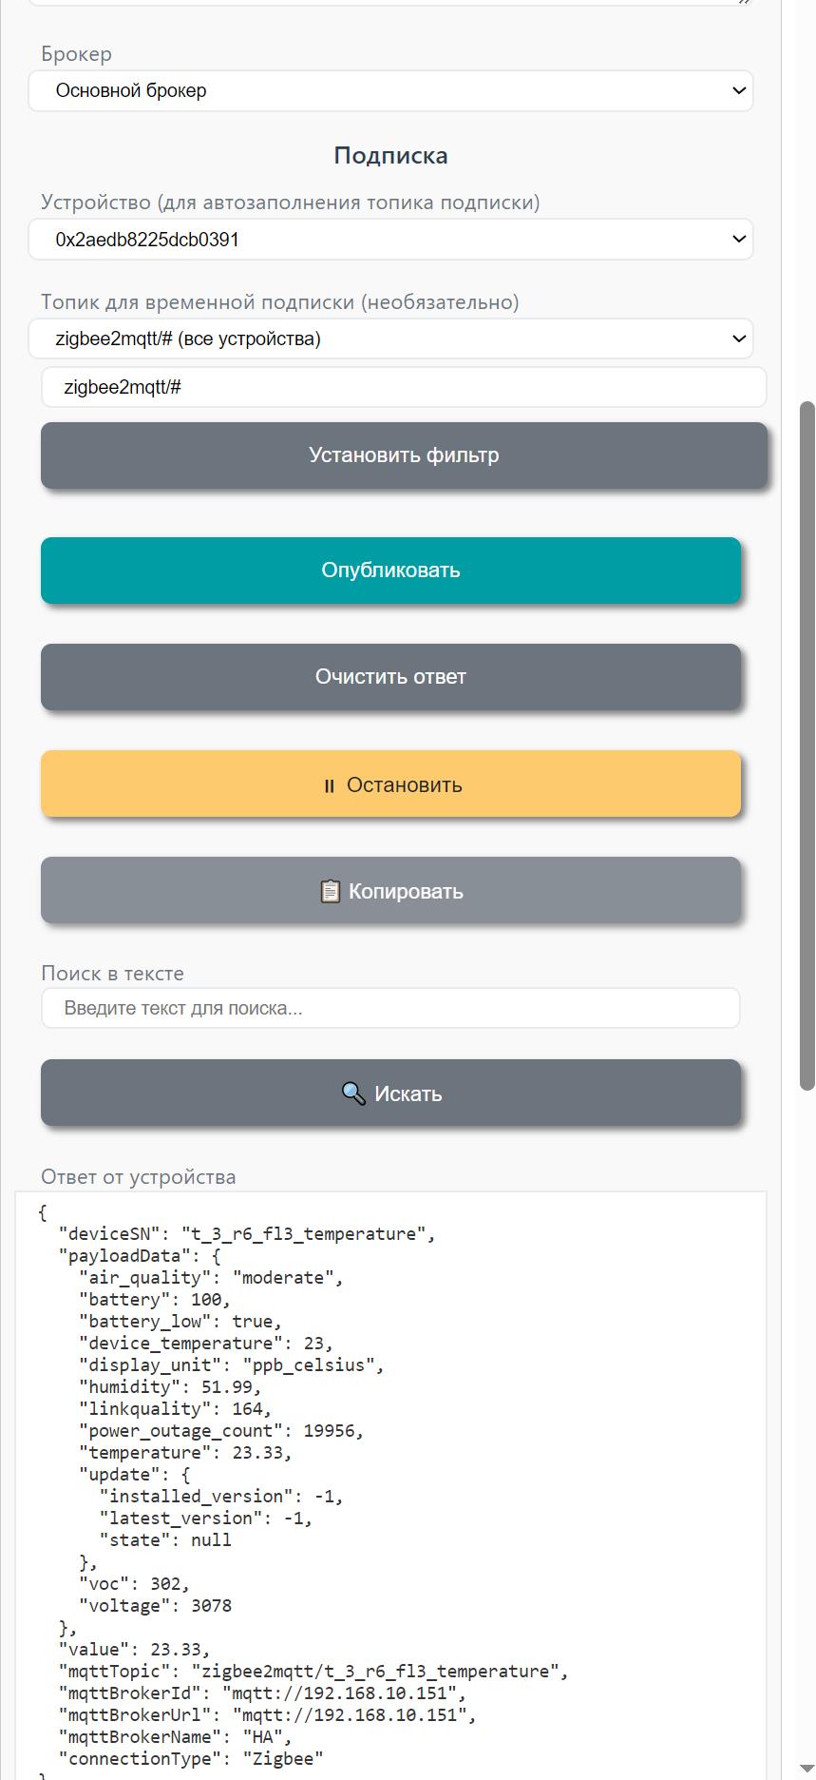
Task: Click the scrollbar down arrow at bottom
Action: [x=807, y=1770]
